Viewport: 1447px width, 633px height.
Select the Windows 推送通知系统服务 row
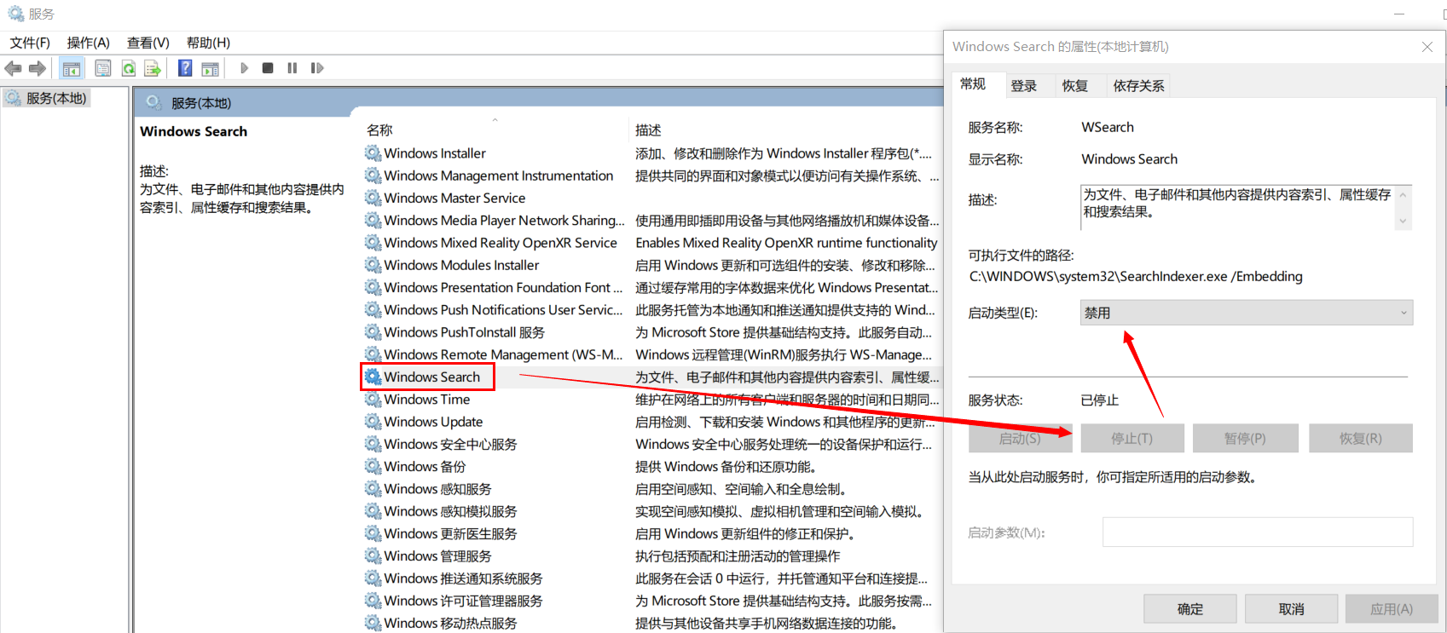tap(652, 578)
